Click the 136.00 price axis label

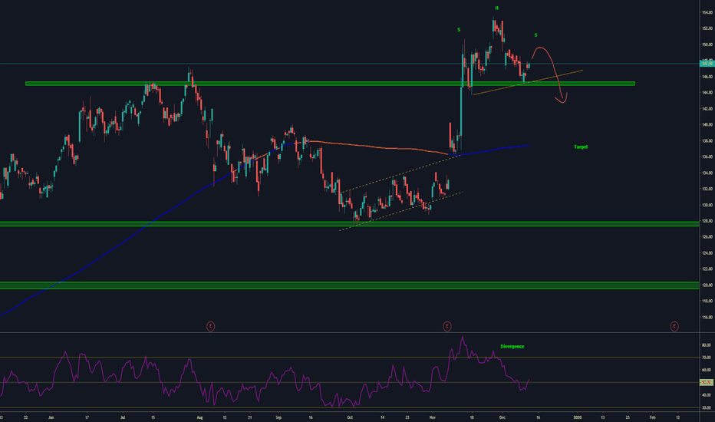pyautogui.click(x=707, y=157)
